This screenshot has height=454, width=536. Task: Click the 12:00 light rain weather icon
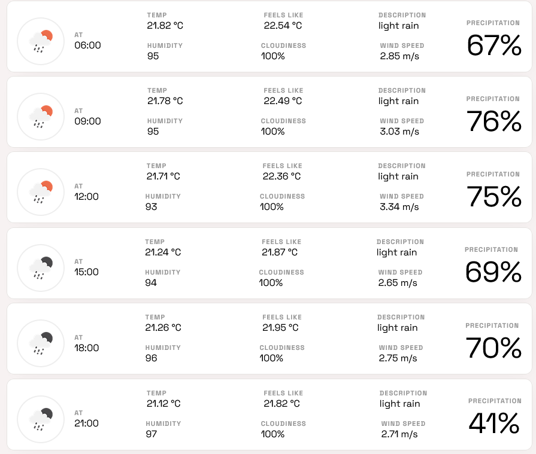pos(41,192)
